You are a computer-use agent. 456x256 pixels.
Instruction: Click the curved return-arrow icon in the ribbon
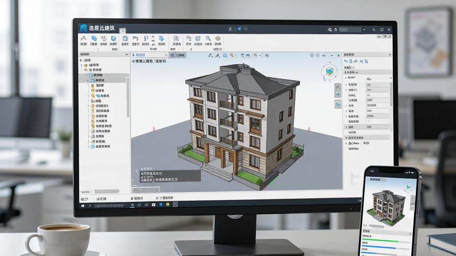[x=135, y=38]
